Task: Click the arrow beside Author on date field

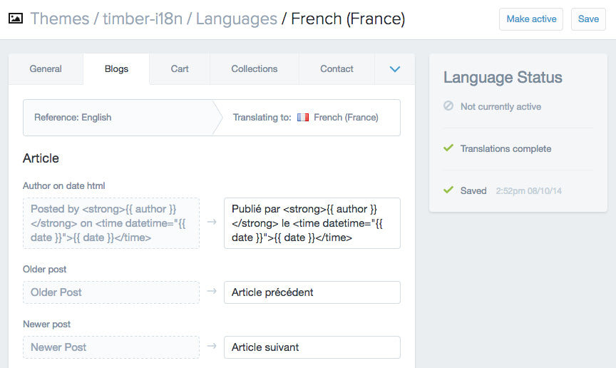Action: coord(211,223)
